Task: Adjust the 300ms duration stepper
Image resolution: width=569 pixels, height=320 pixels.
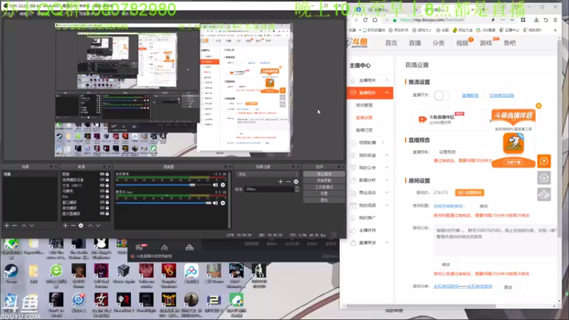Action: tap(297, 189)
